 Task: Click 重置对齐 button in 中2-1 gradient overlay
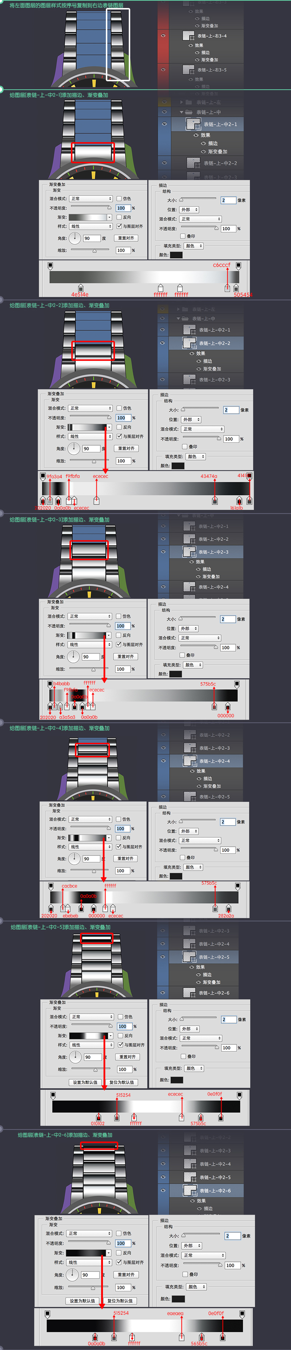click(x=126, y=238)
